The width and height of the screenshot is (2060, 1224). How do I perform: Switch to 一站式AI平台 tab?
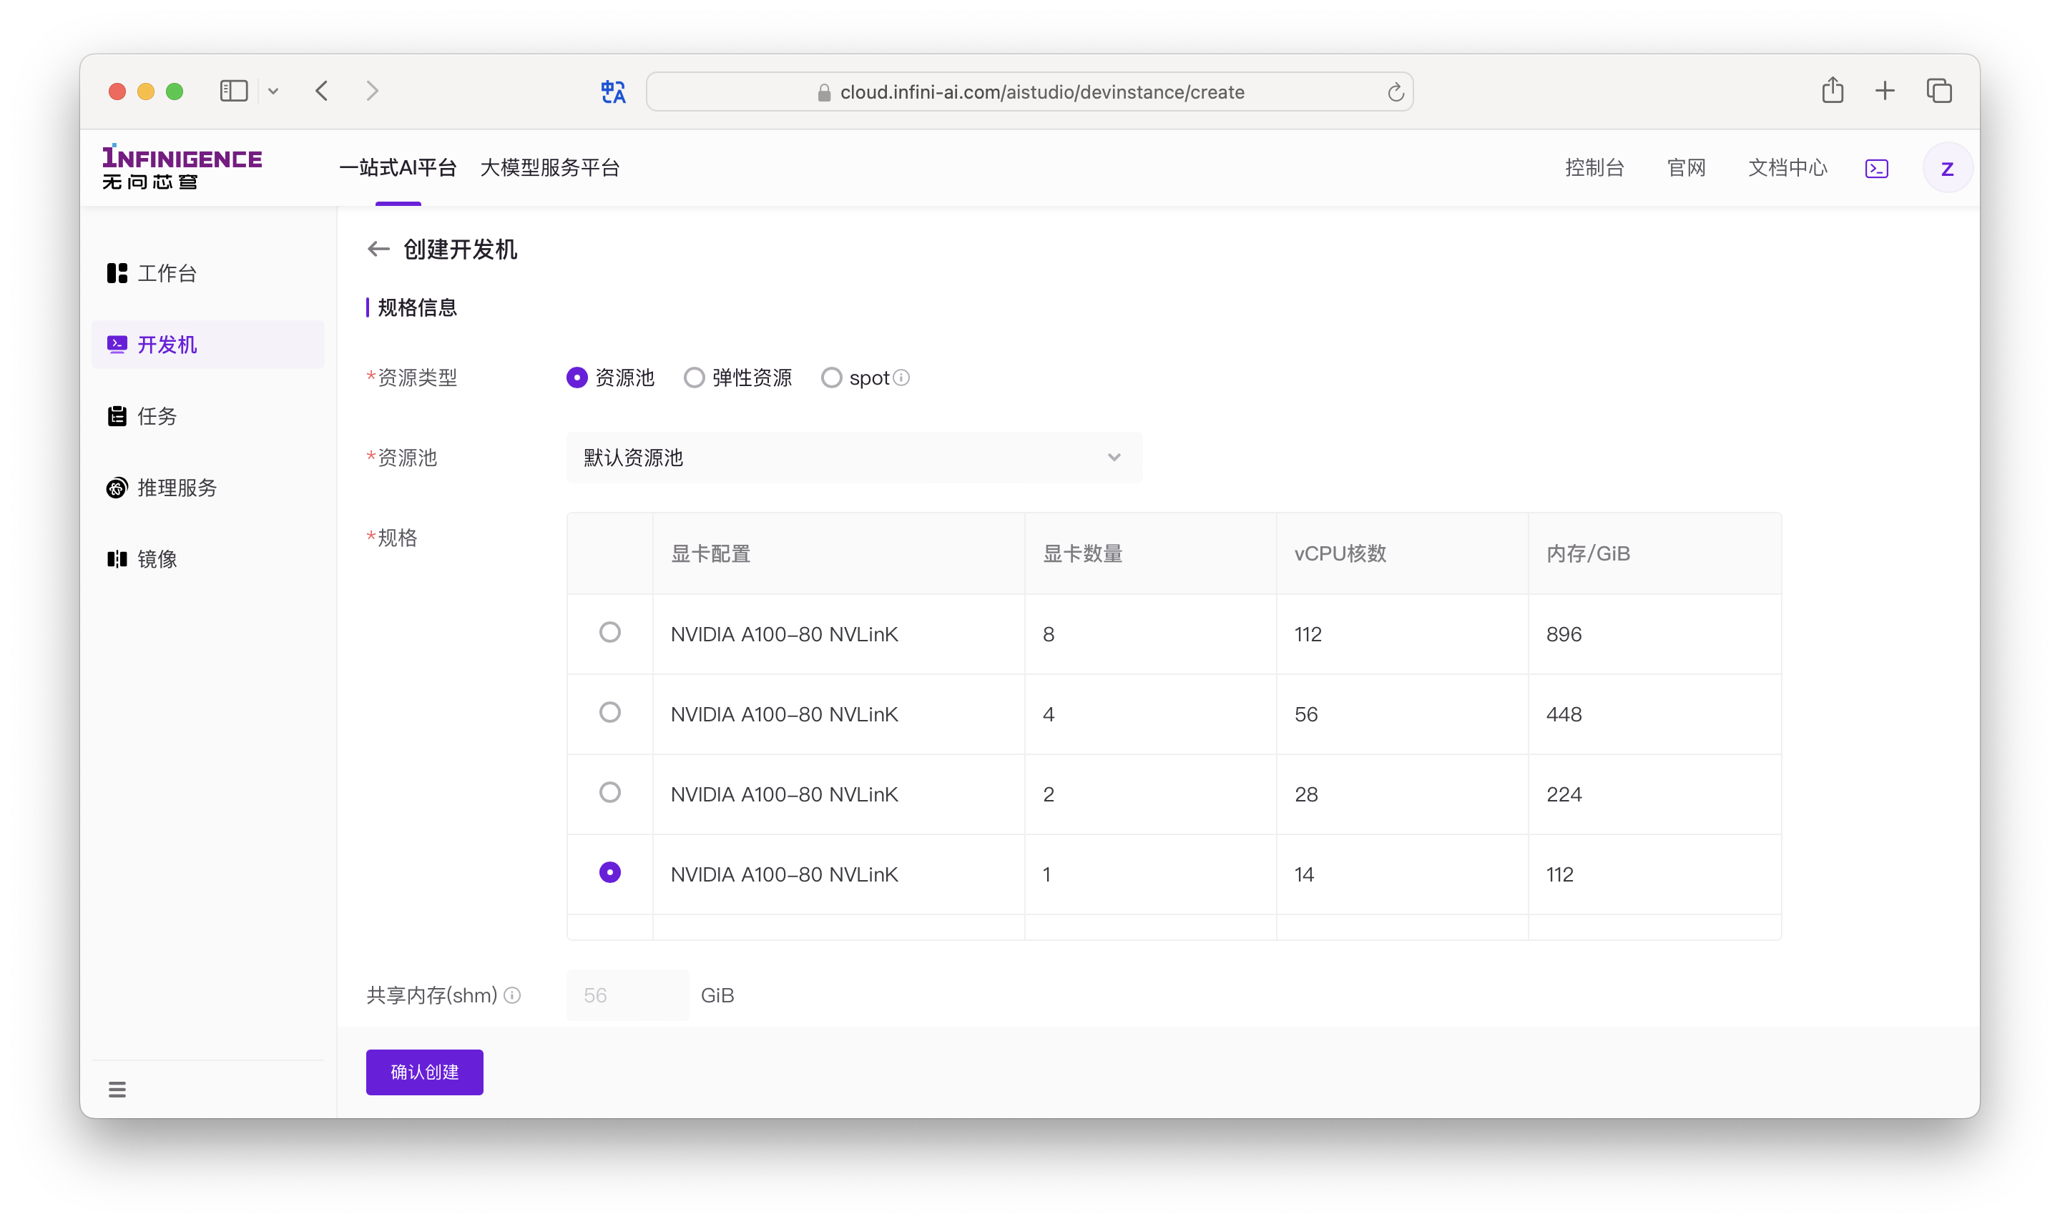(398, 168)
